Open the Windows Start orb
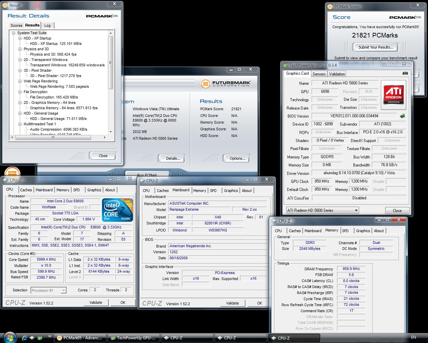Image resolution: width=428 pixels, height=343 pixels. coord(9,337)
